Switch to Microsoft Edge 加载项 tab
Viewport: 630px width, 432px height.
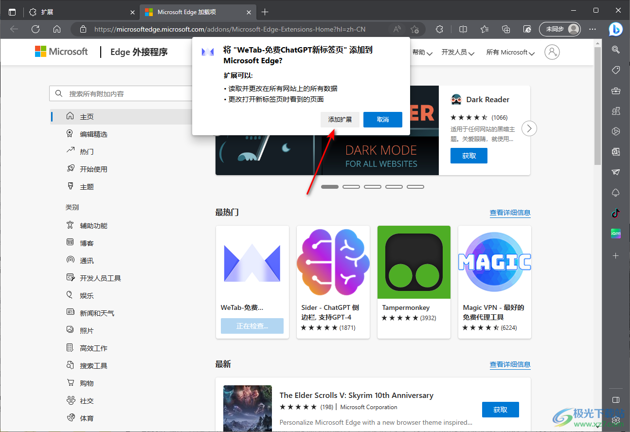pos(198,12)
